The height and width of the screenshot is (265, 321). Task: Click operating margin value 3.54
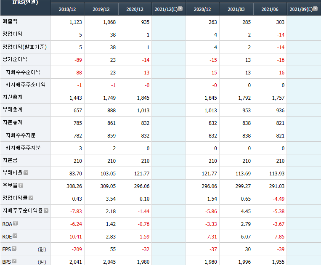point(111,199)
